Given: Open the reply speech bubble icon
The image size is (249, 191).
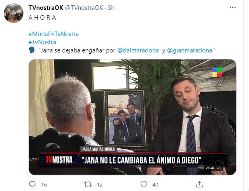Looking at the screenshot, I should (32, 184).
